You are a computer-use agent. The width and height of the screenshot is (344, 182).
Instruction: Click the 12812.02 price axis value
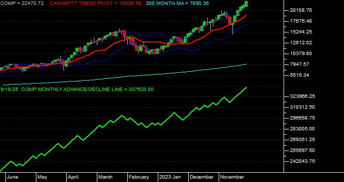(301, 43)
